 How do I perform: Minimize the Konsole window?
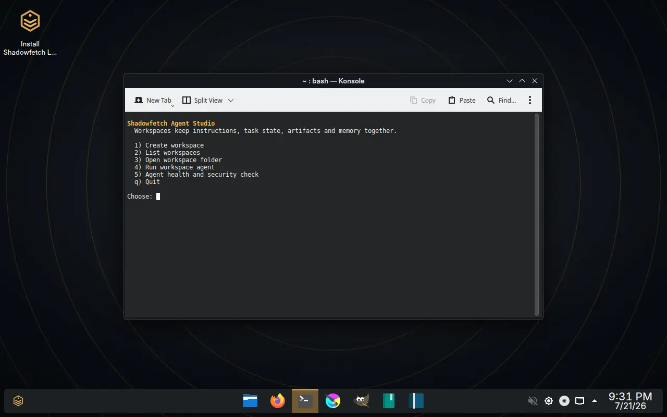[x=510, y=81]
